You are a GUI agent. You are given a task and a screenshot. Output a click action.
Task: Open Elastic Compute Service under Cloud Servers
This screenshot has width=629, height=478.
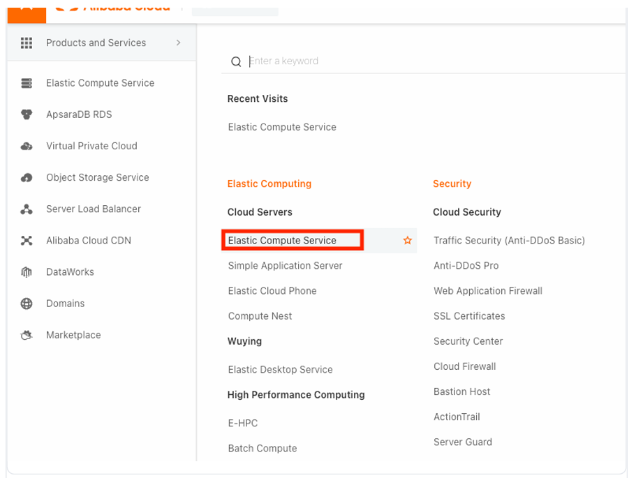tap(282, 241)
